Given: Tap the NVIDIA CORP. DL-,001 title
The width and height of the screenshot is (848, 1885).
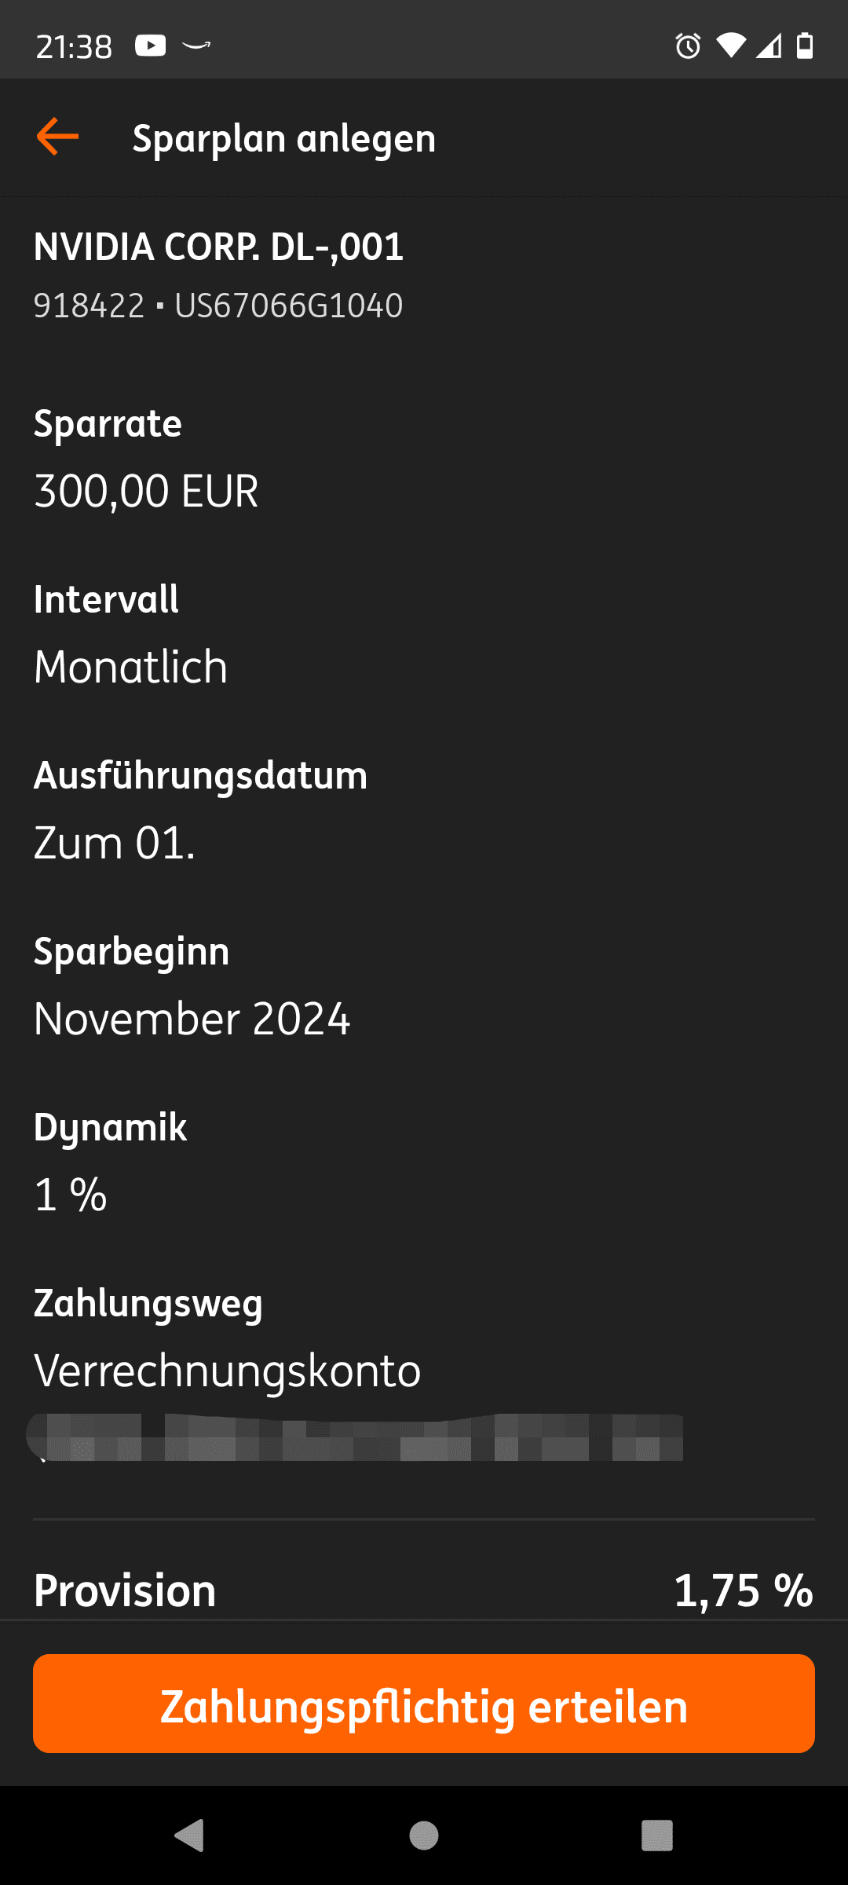Looking at the screenshot, I should 218,247.
